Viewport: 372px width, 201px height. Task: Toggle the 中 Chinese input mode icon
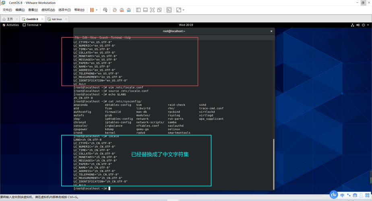point(342,195)
